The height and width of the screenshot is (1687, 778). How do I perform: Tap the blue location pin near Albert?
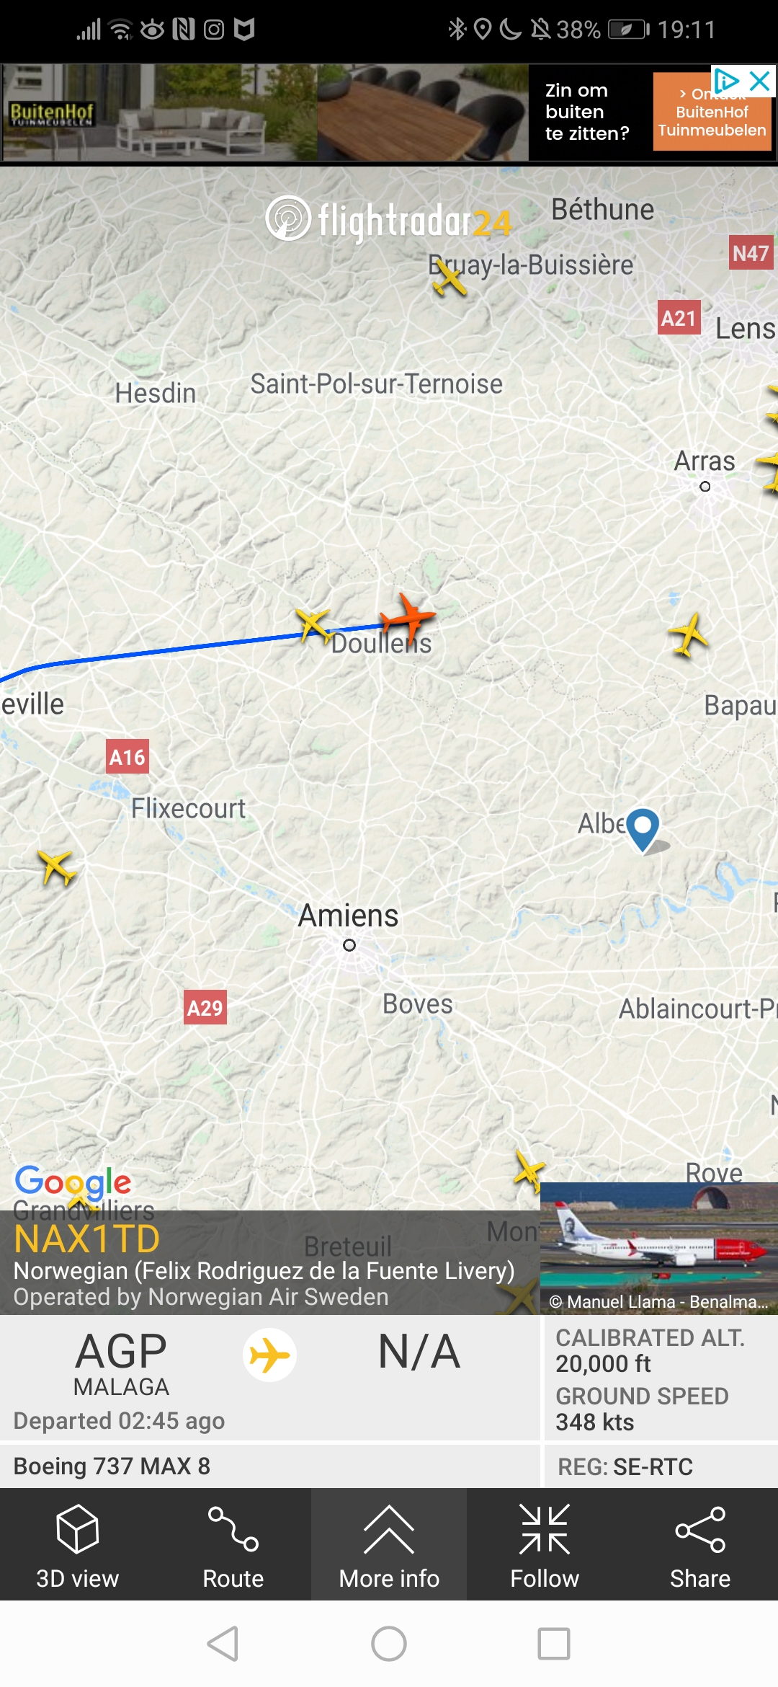(643, 829)
